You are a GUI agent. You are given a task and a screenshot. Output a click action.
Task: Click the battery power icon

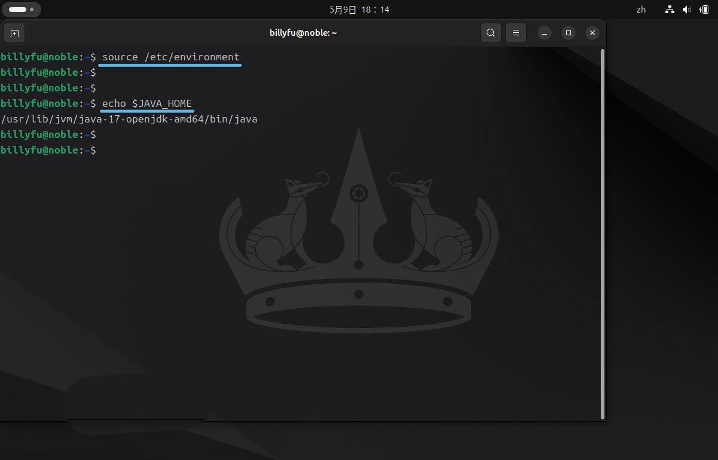pyautogui.click(x=704, y=10)
